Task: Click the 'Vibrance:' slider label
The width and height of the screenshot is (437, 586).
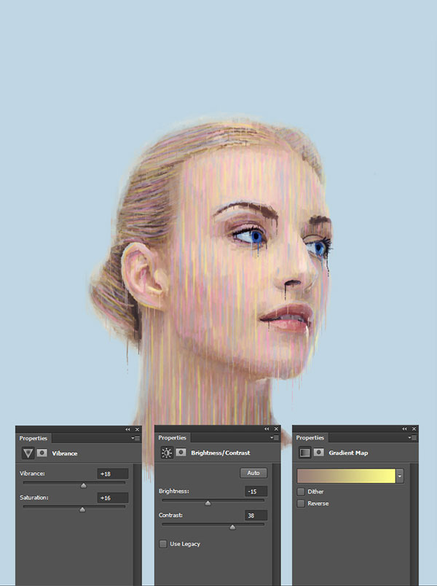Action: [x=32, y=474]
